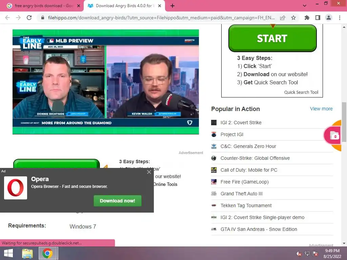The height and width of the screenshot is (260, 347).
Task: Open File Explorer from taskbar
Action: pyautogui.click(x=27, y=253)
